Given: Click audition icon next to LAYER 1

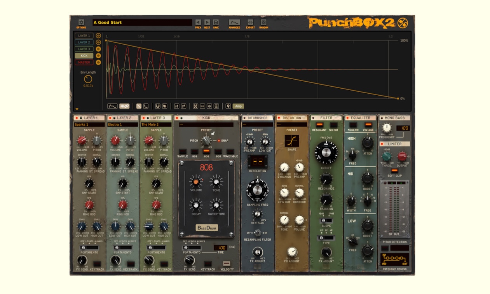Looking at the screenshot, I should tap(98, 35).
